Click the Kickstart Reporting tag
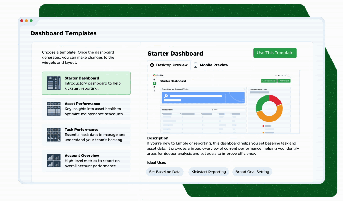Image resolution: width=343 pixels, height=201 pixels. tap(209, 172)
